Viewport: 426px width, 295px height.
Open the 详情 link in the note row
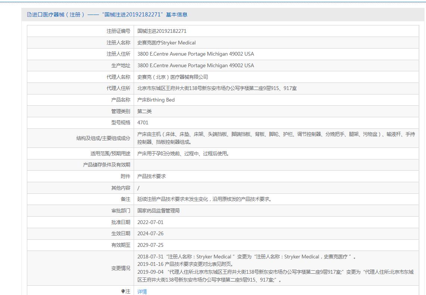(x=142, y=292)
